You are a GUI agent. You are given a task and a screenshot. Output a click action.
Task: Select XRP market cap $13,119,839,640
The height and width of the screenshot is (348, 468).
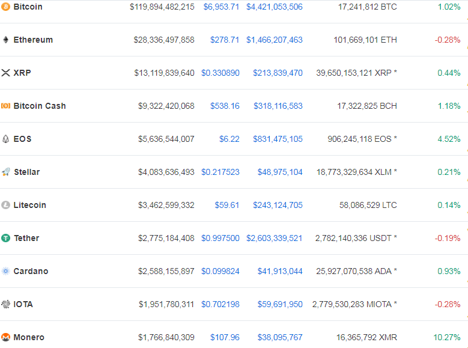point(164,73)
